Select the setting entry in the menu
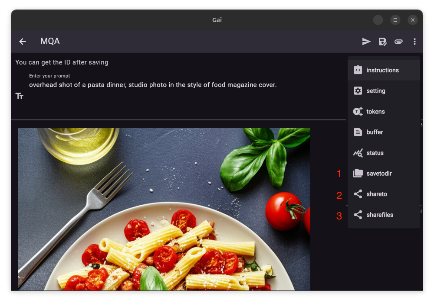This screenshot has width=434, height=303. [375, 91]
